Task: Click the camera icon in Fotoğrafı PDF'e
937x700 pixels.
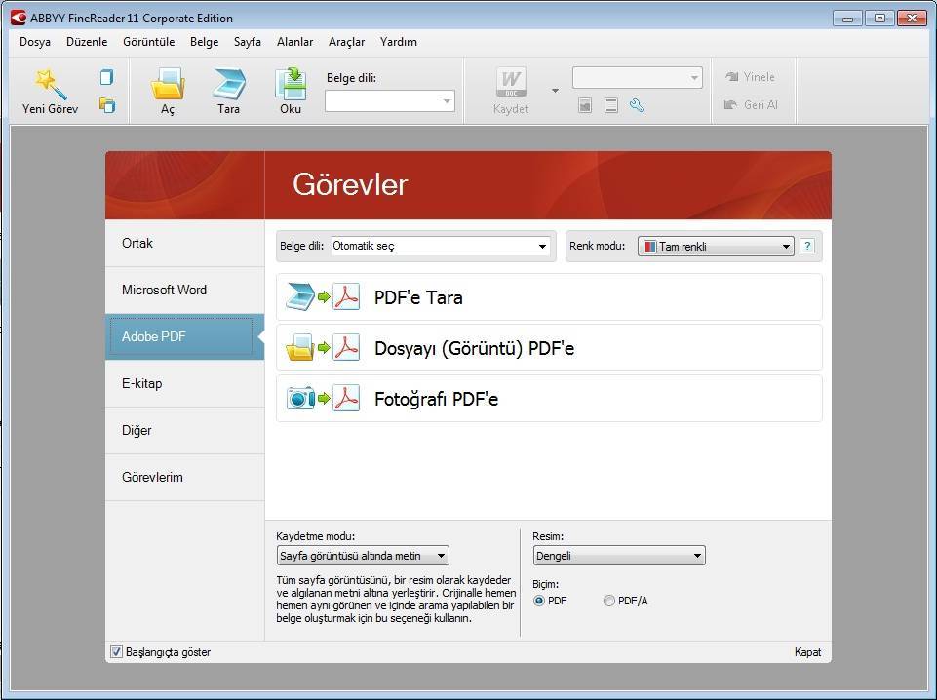Action: tap(300, 399)
